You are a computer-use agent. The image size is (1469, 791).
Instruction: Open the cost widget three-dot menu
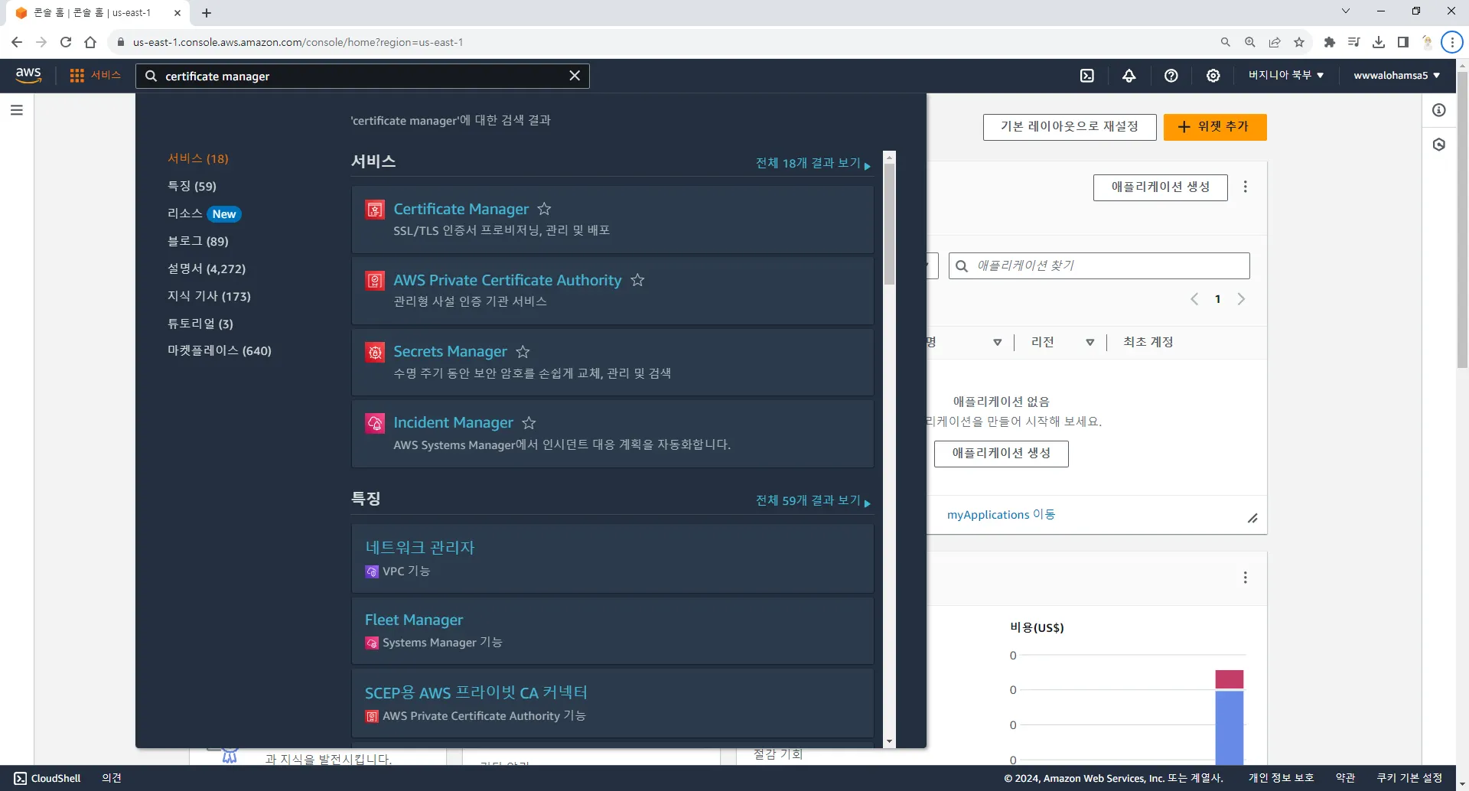[1246, 578]
